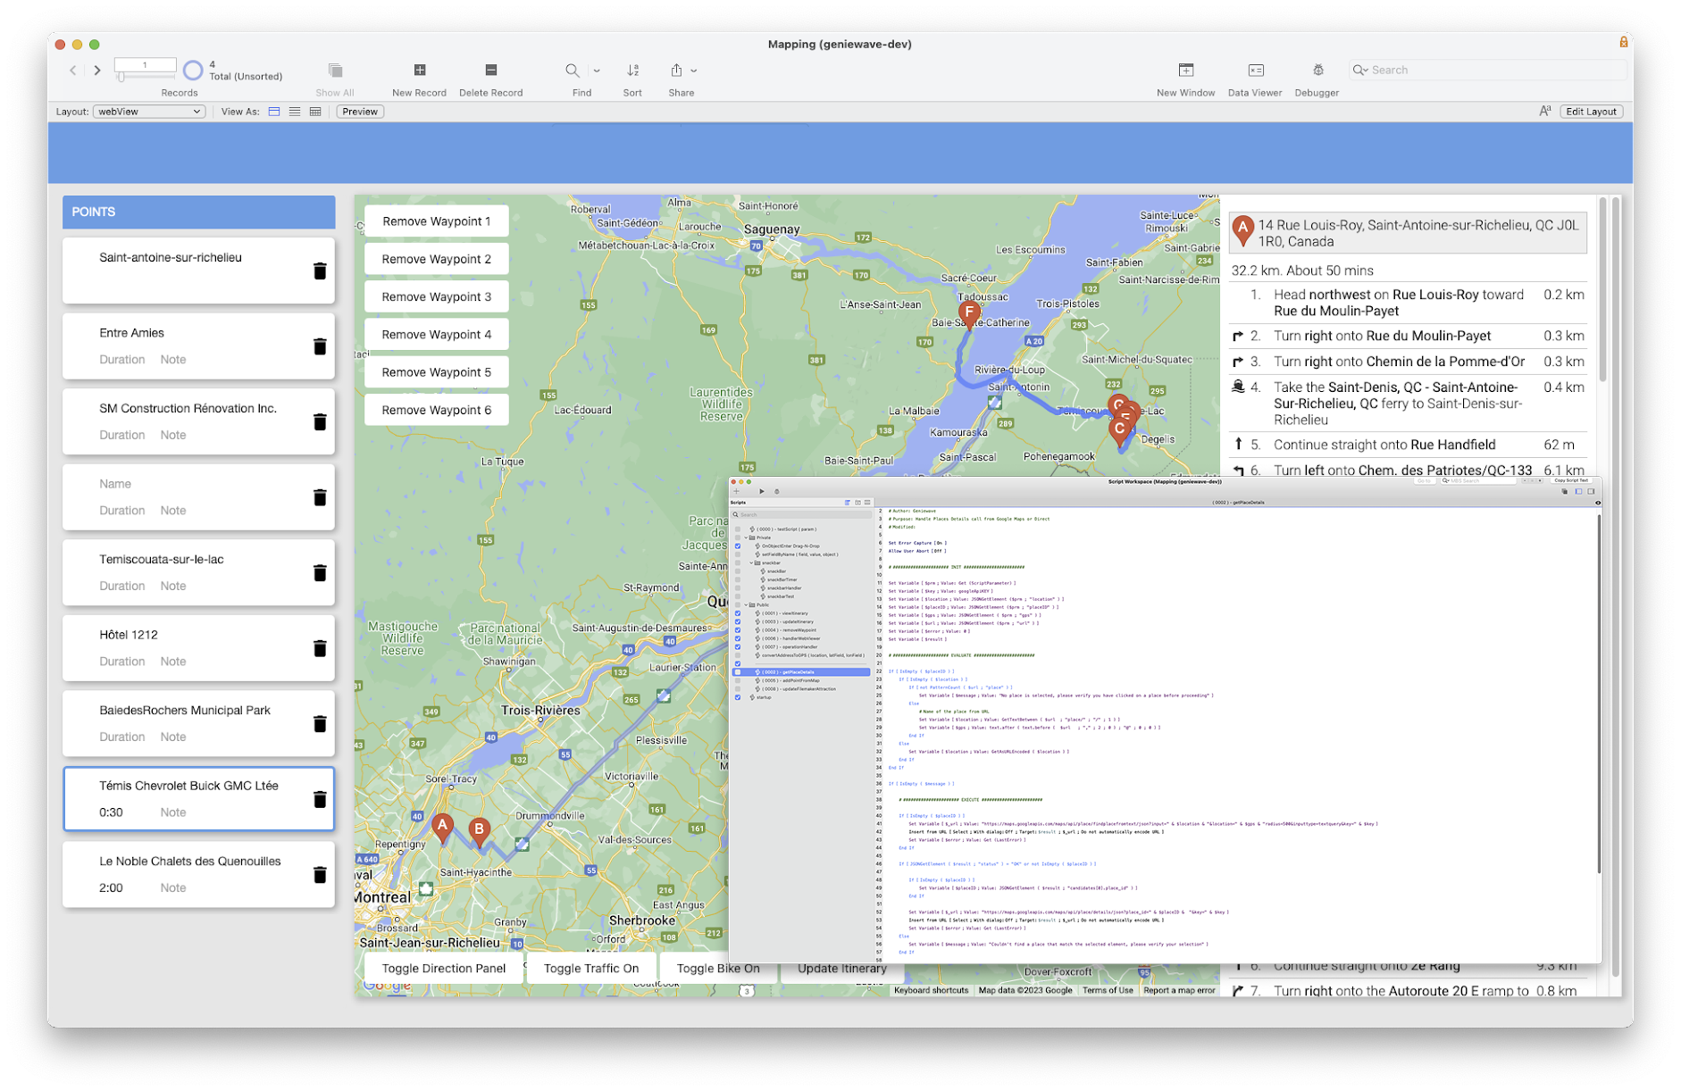The image size is (1681, 1091).
Task: Click Update Itinerary button
Action: point(842,969)
